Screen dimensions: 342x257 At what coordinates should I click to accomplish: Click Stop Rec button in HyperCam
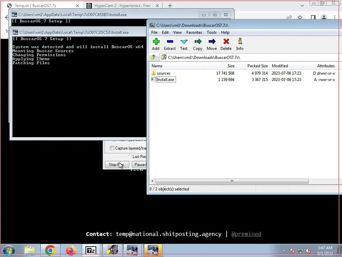tap(117, 165)
